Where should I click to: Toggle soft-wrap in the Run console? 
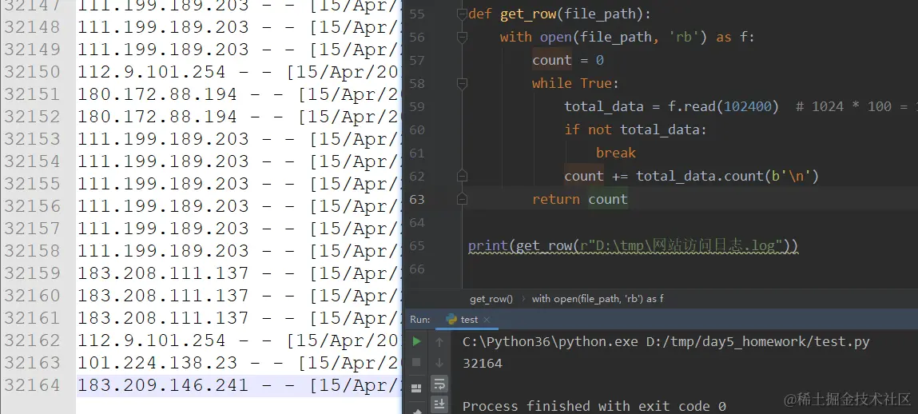tap(439, 384)
